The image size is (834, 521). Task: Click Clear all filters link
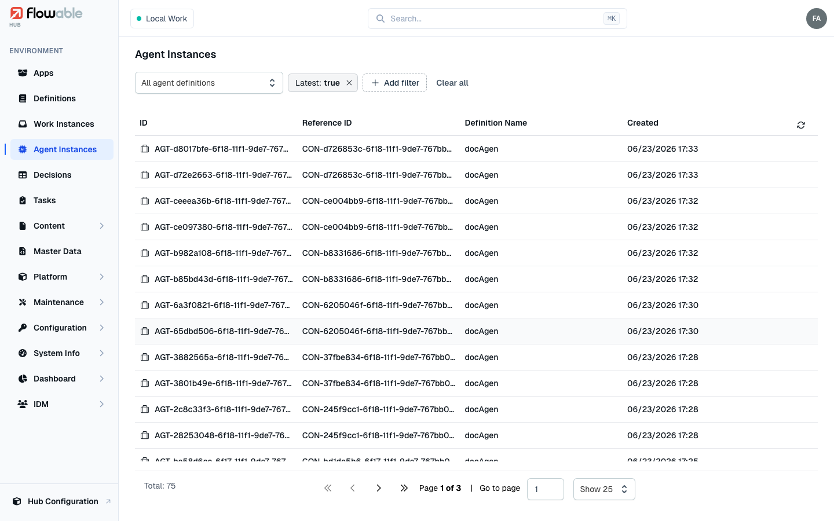[452, 83]
